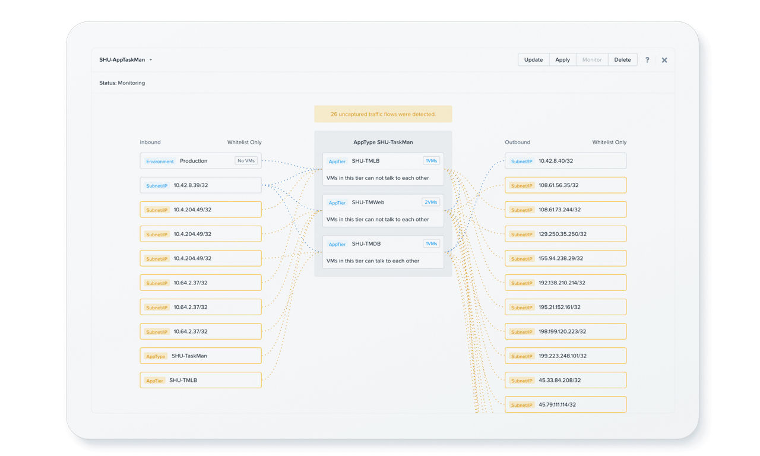760x456 pixels.
Task: Select inbound subnet 10.42.8.39/32
Action: pyautogui.click(x=200, y=185)
